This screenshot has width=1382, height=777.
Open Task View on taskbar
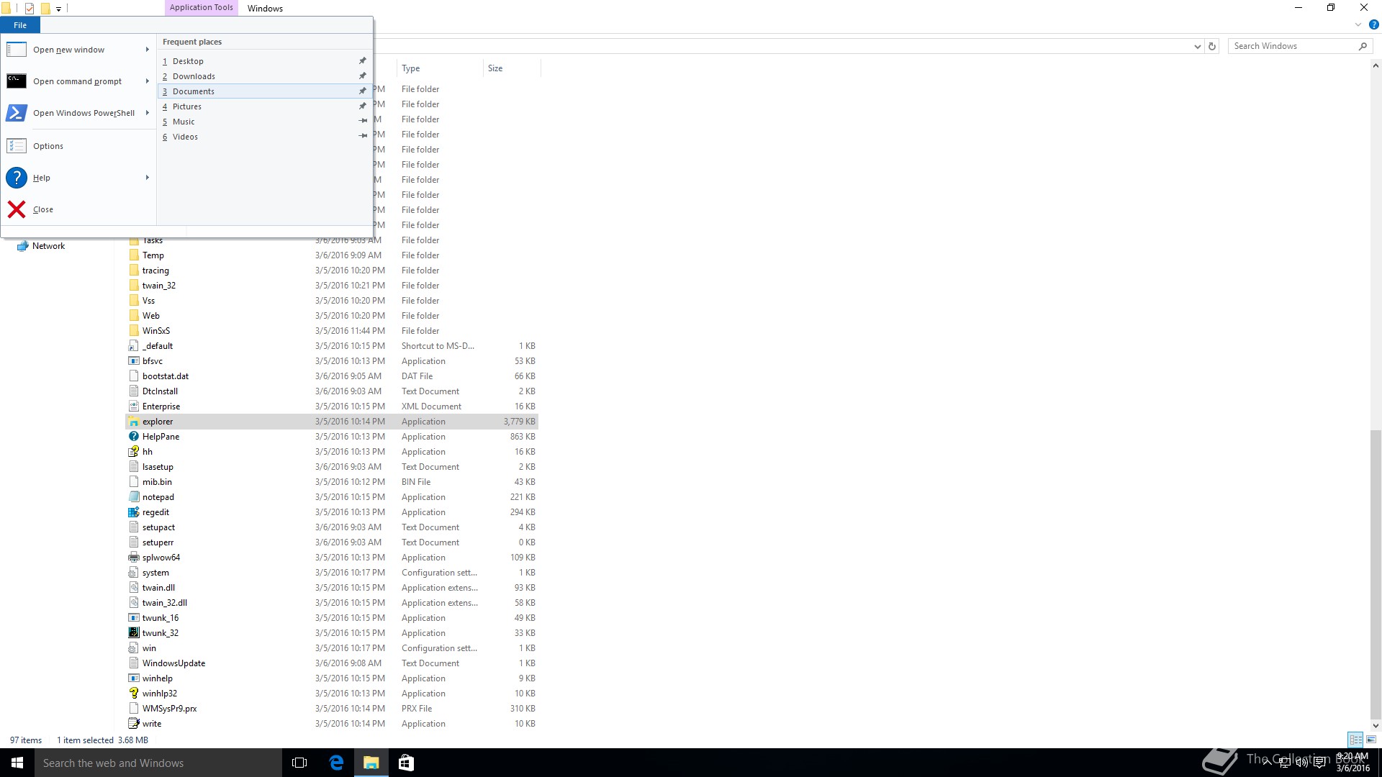click(299, 763)
